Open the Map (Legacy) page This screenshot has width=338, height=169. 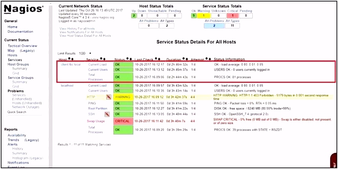pos(21,50)
